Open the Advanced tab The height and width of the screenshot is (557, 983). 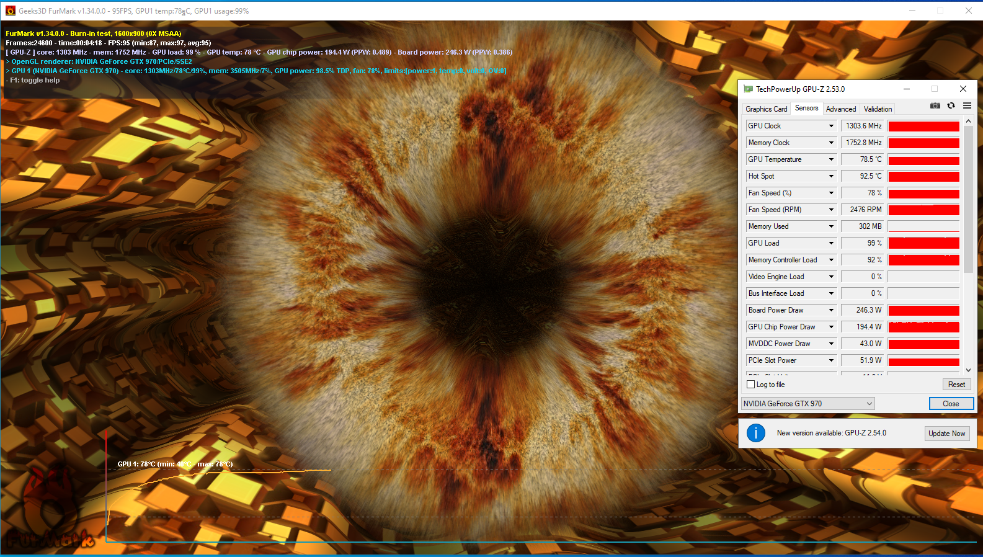840,109
